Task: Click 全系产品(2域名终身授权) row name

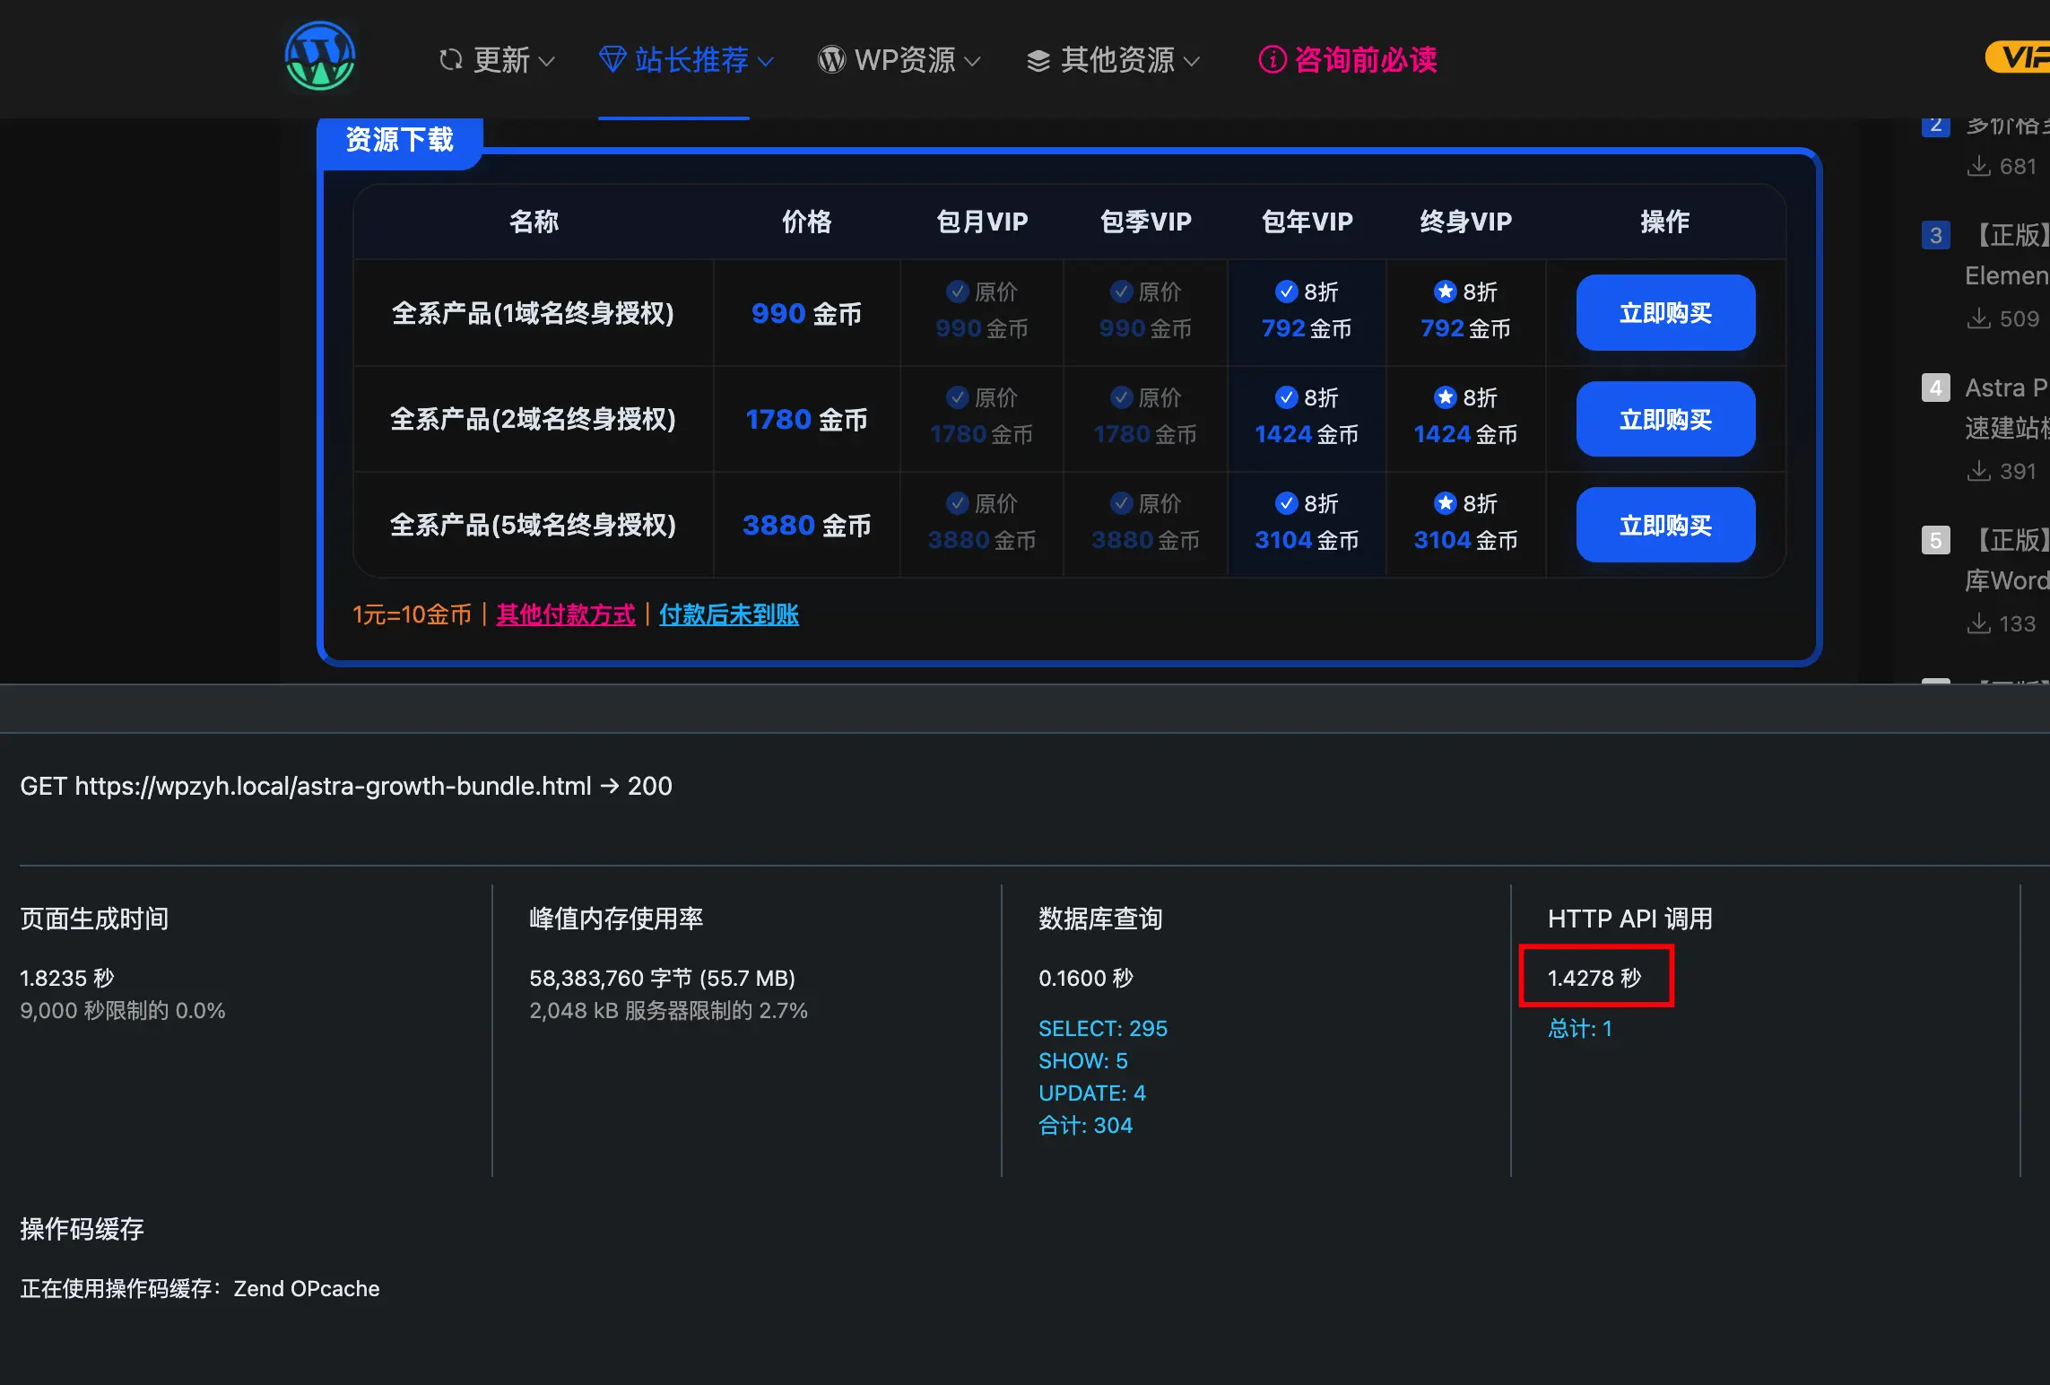Action: (x=533, y=419)
